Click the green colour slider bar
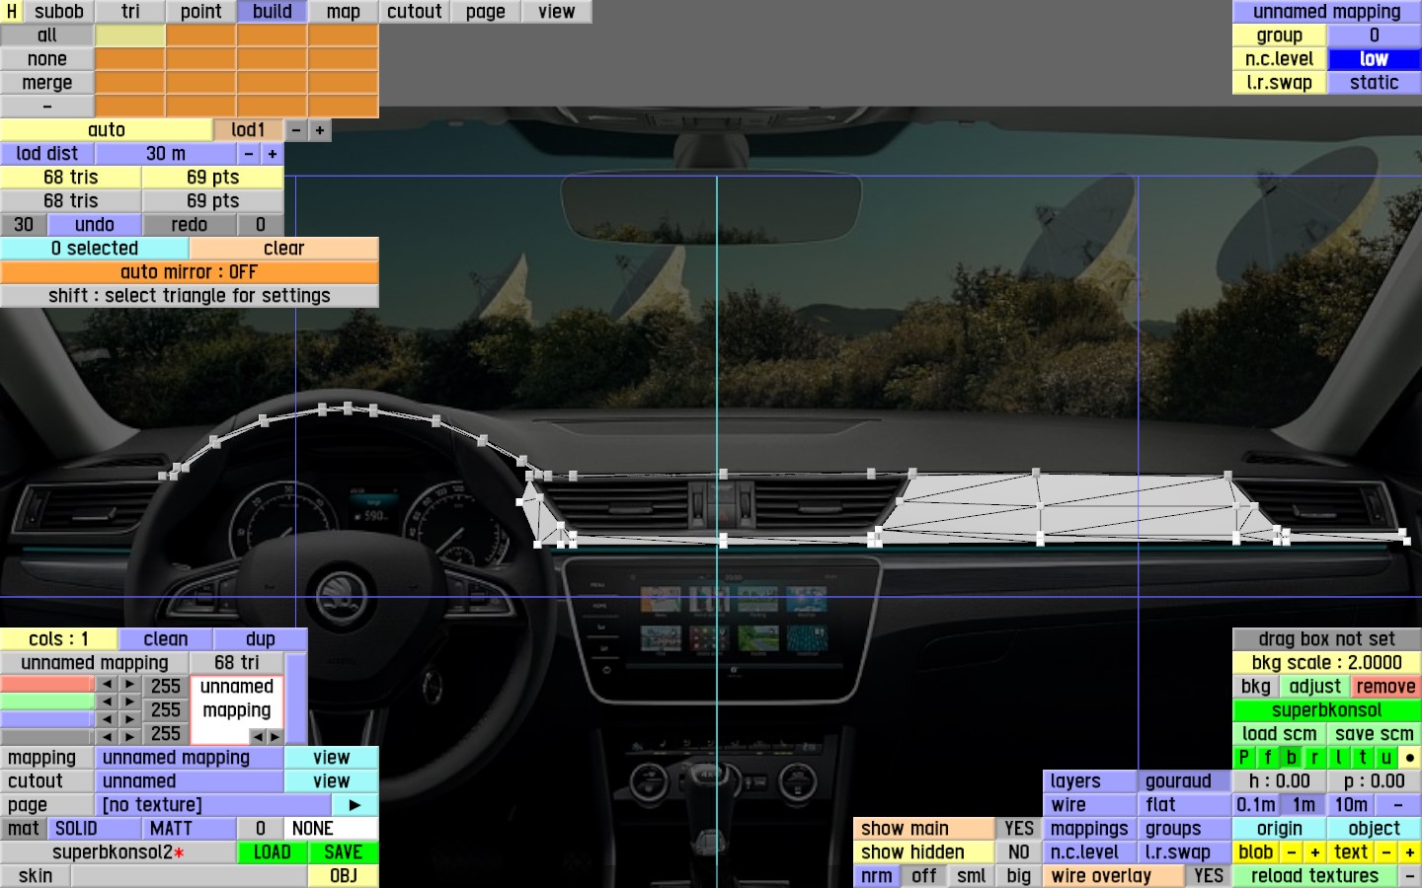The height and width of the screenshot is (888, 1422). pos(47,703)
